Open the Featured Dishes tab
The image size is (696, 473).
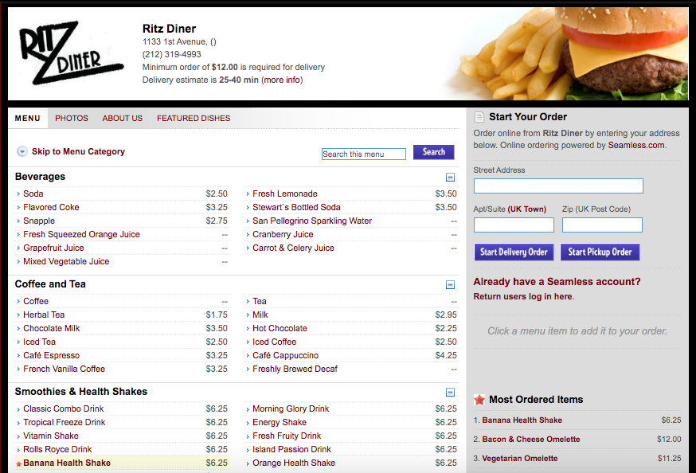tap(194, 118)
